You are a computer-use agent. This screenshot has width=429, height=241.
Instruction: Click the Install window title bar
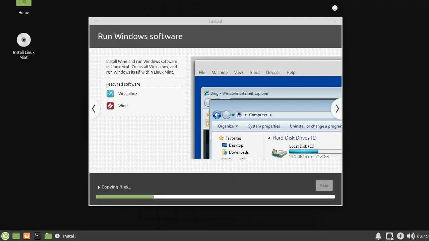click(x=216, y=21)
